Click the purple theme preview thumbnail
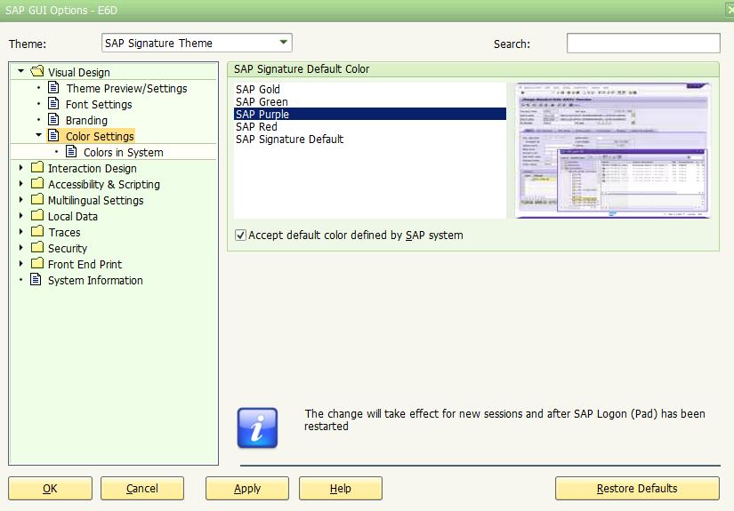Screen dimensions: 734x511 612,150
